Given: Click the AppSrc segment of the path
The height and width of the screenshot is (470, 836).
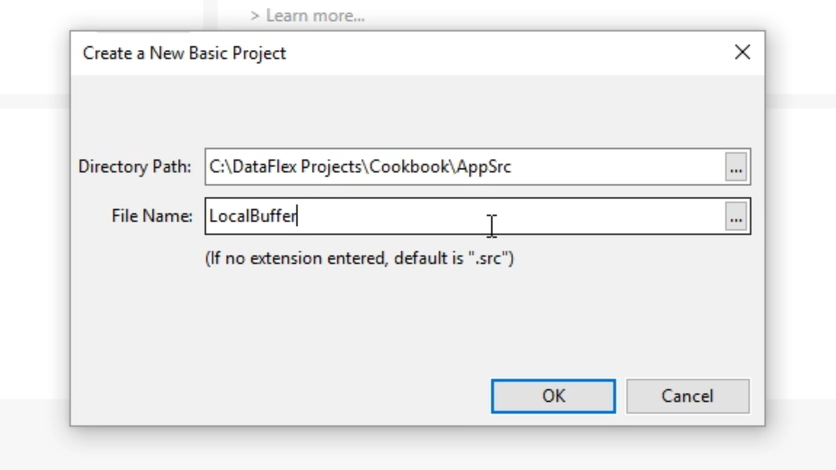Looking at the screenshot, I should (483, 167).
